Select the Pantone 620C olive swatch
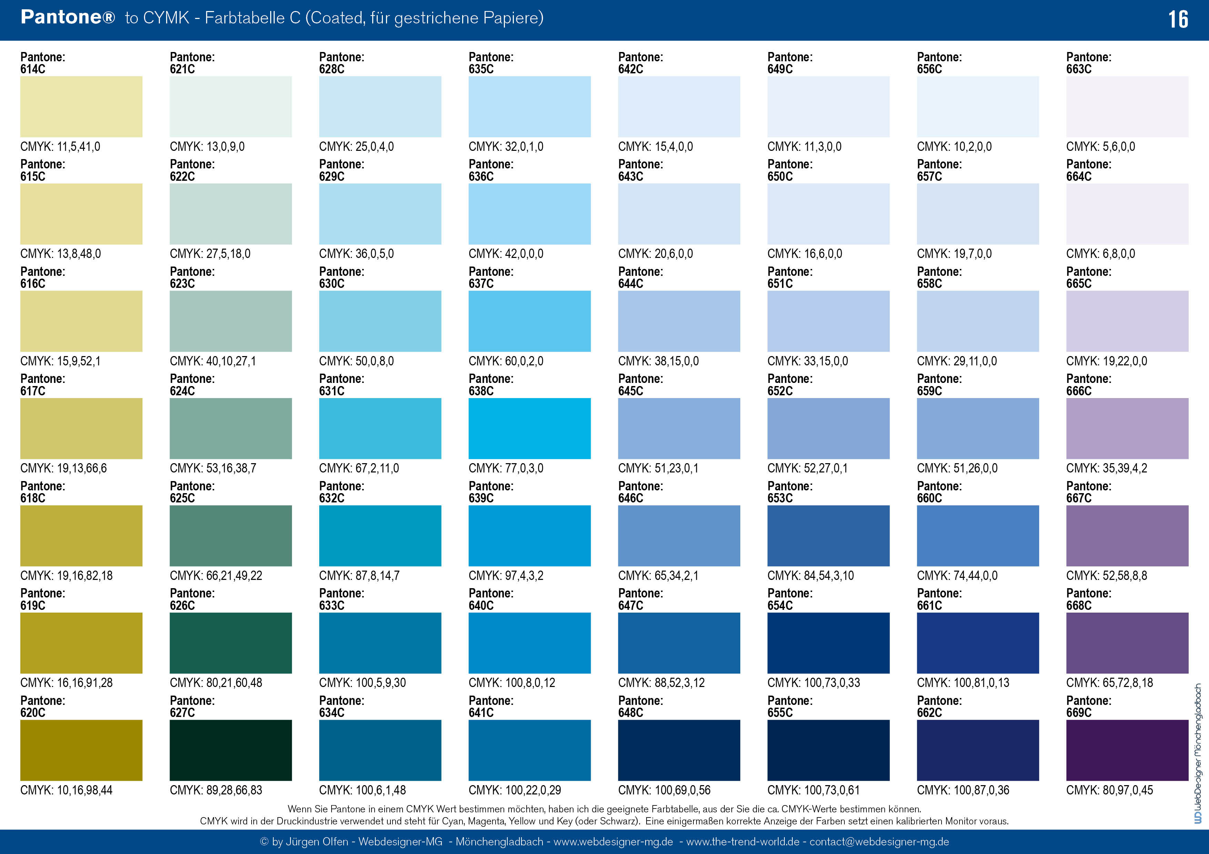Viewport: 1209px width, 854px height. tap(81, 750)
